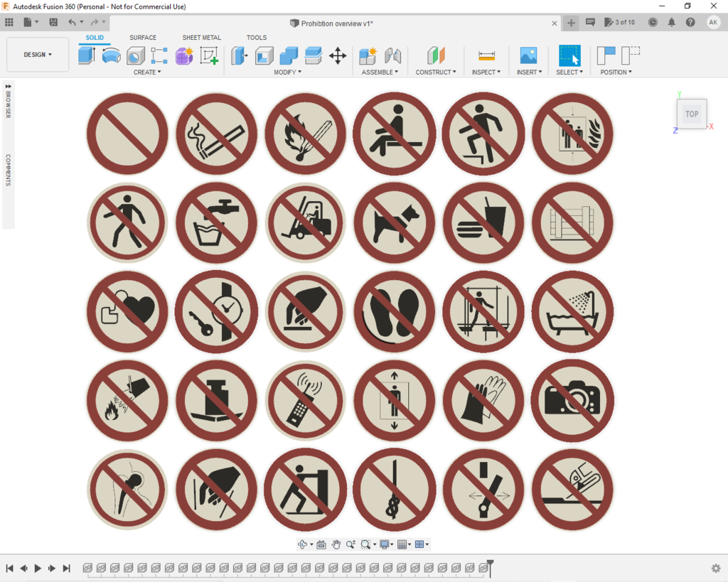Click the TOP face of the ViewCube
Screen dimensions: 728x582
(x=692, y=114)
